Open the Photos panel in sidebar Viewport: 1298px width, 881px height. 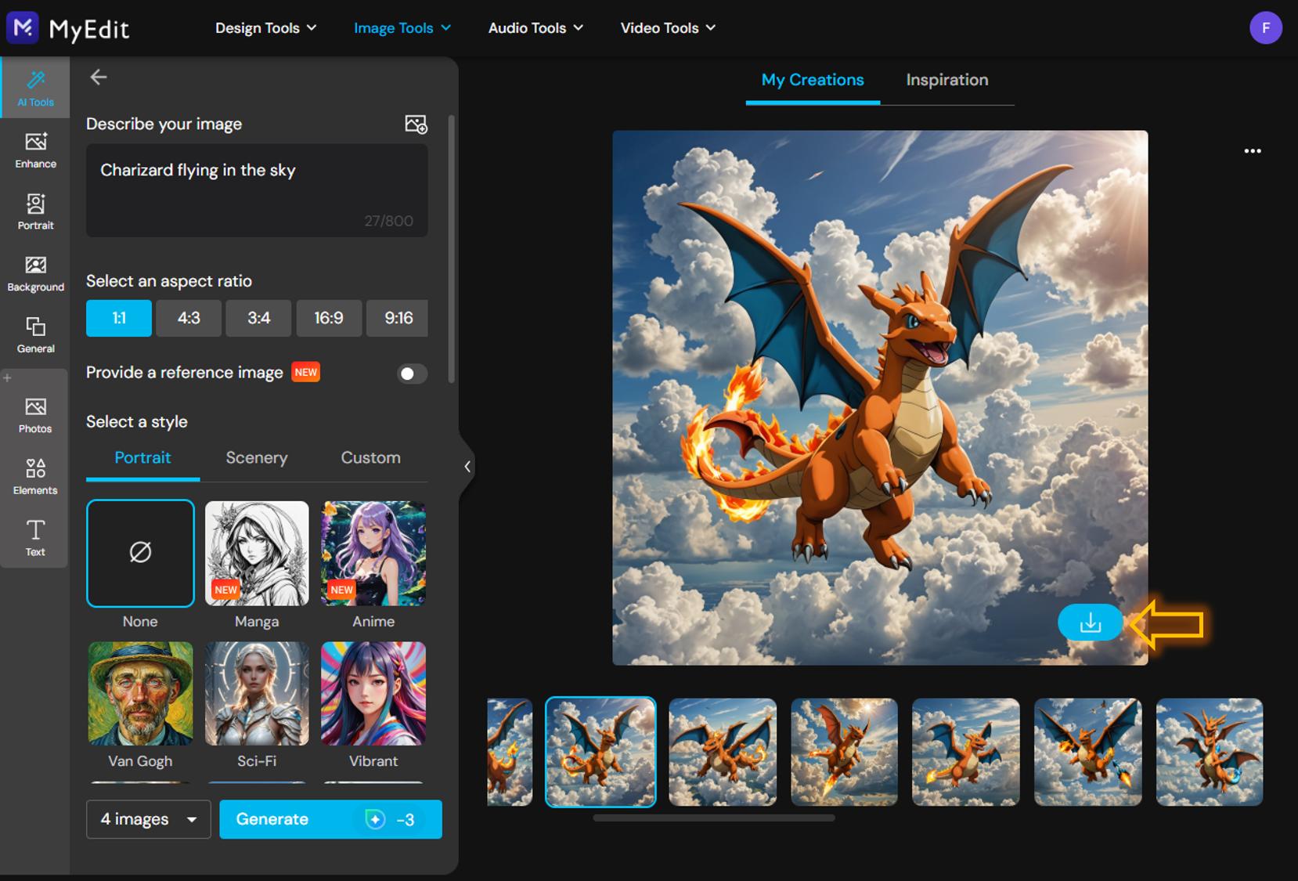pyautogui.click(x=35, y=415)
